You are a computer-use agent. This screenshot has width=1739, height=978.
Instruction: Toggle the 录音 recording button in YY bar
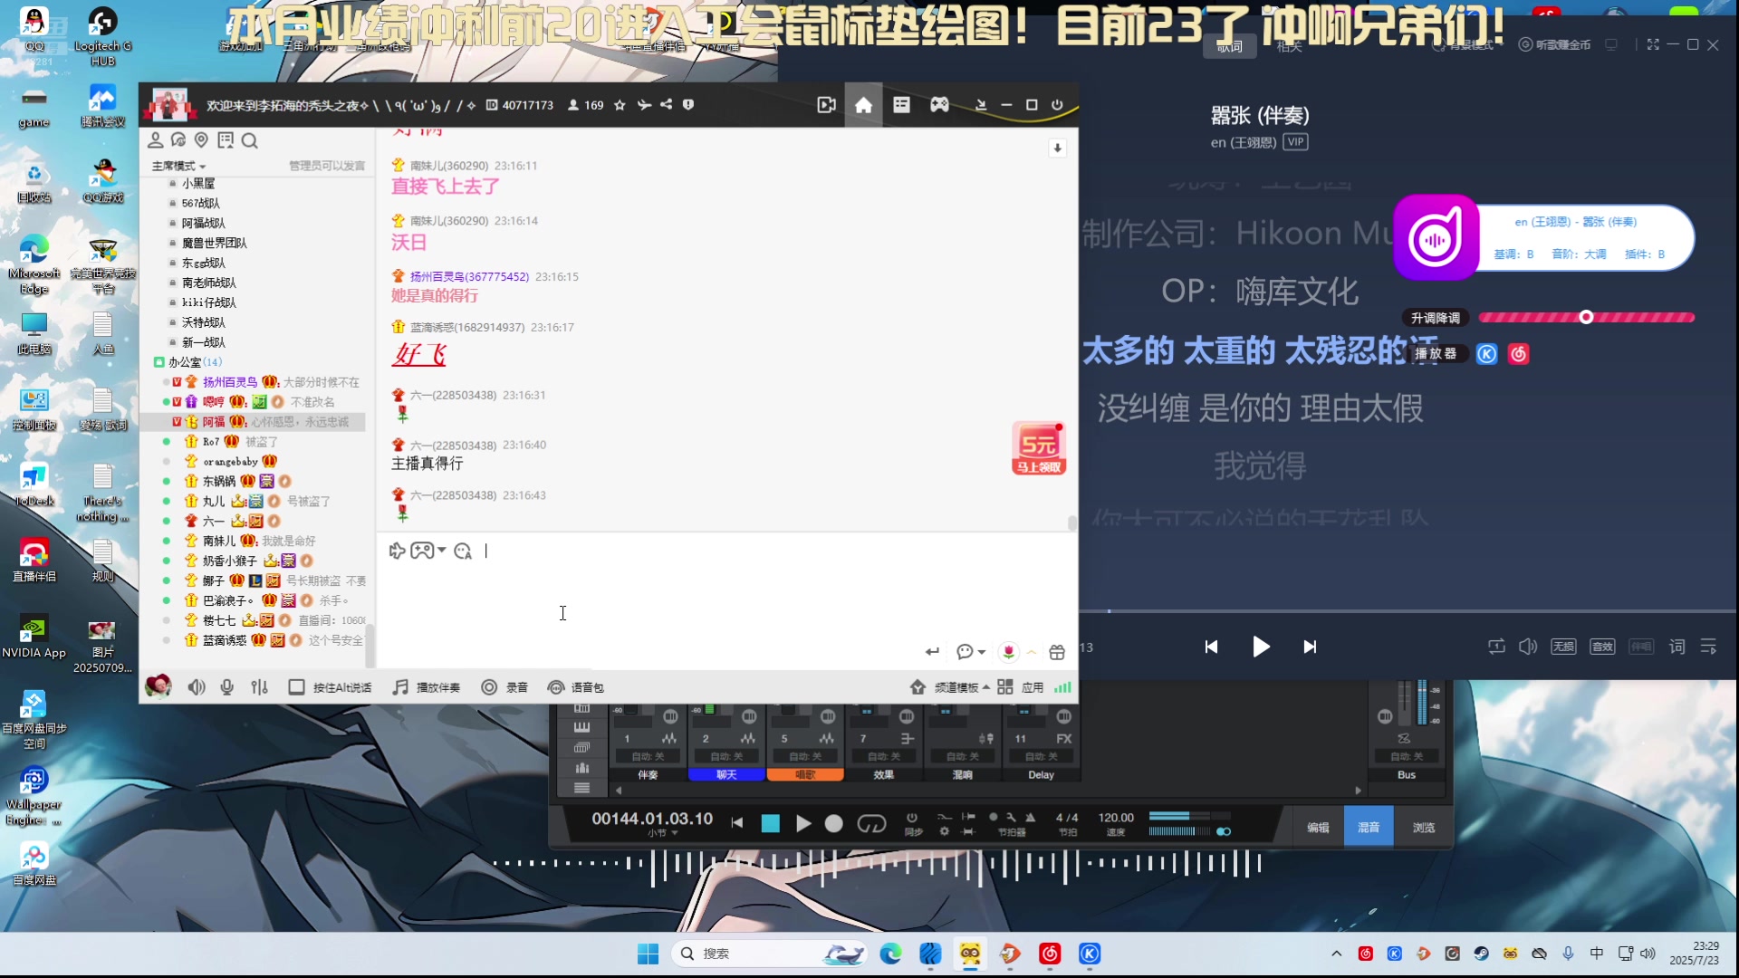(x=504, y=687)
